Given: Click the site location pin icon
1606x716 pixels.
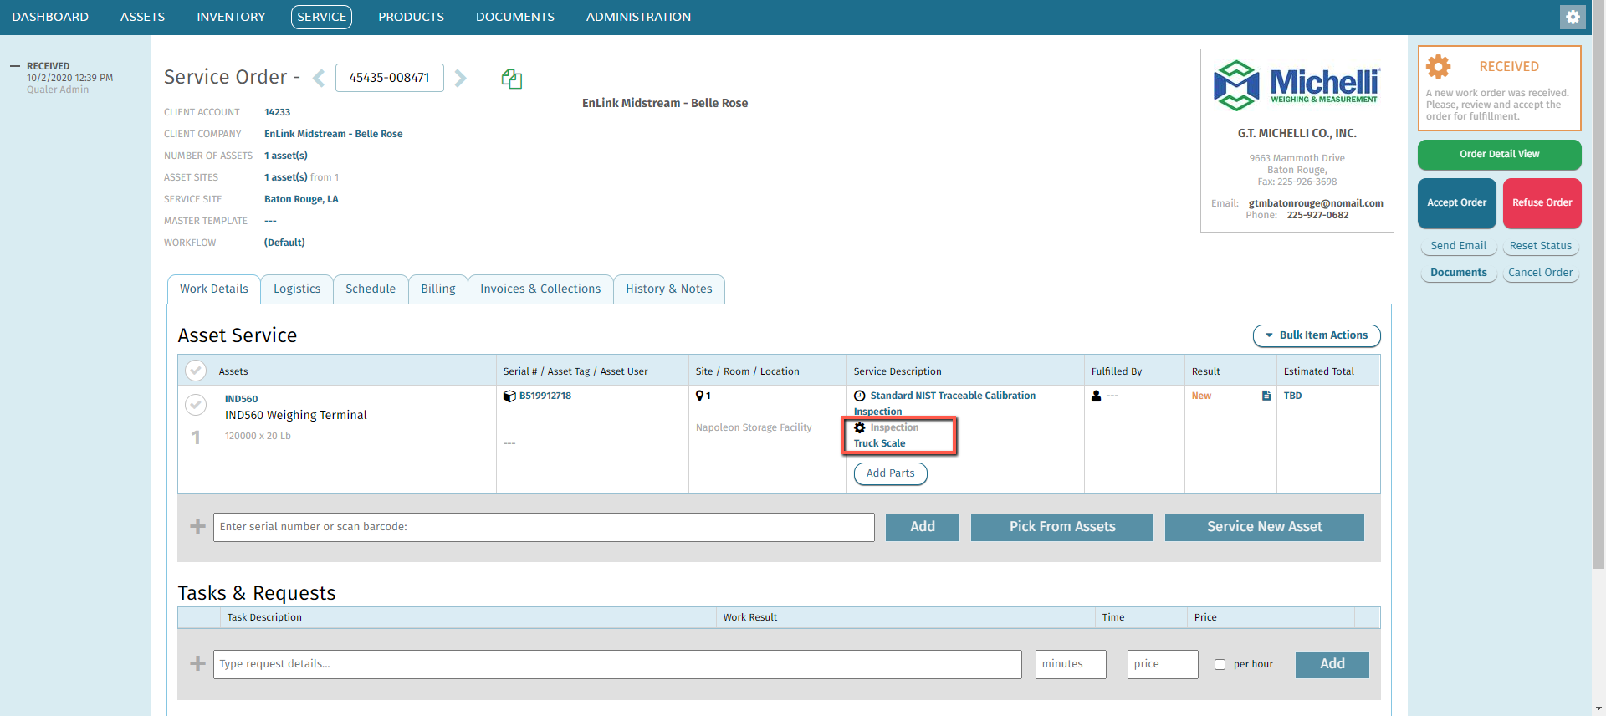Looking at the screenshot, I should tap(700, 396).
